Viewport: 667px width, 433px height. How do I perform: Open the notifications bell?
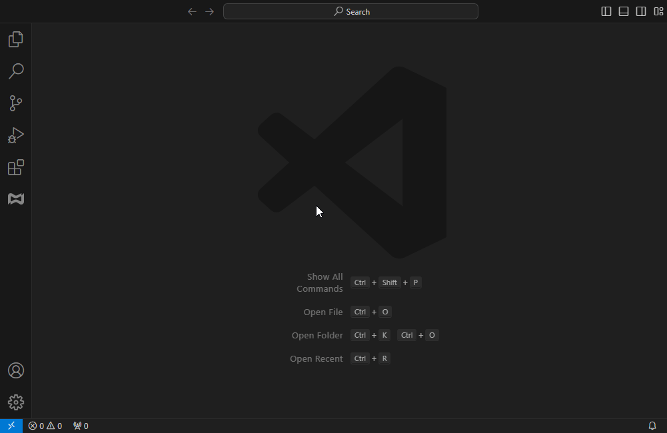(x=652, y=426)
